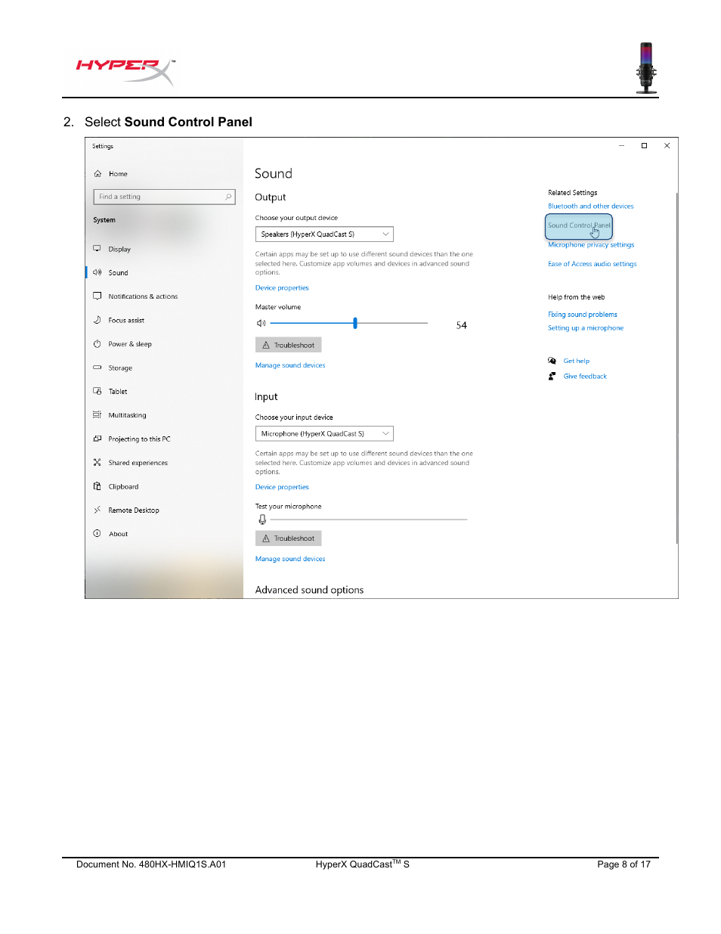The width and height of the screenshot is (721, 934).
Task: Select Projecting to this PC
Action: (x=139, y=439)
